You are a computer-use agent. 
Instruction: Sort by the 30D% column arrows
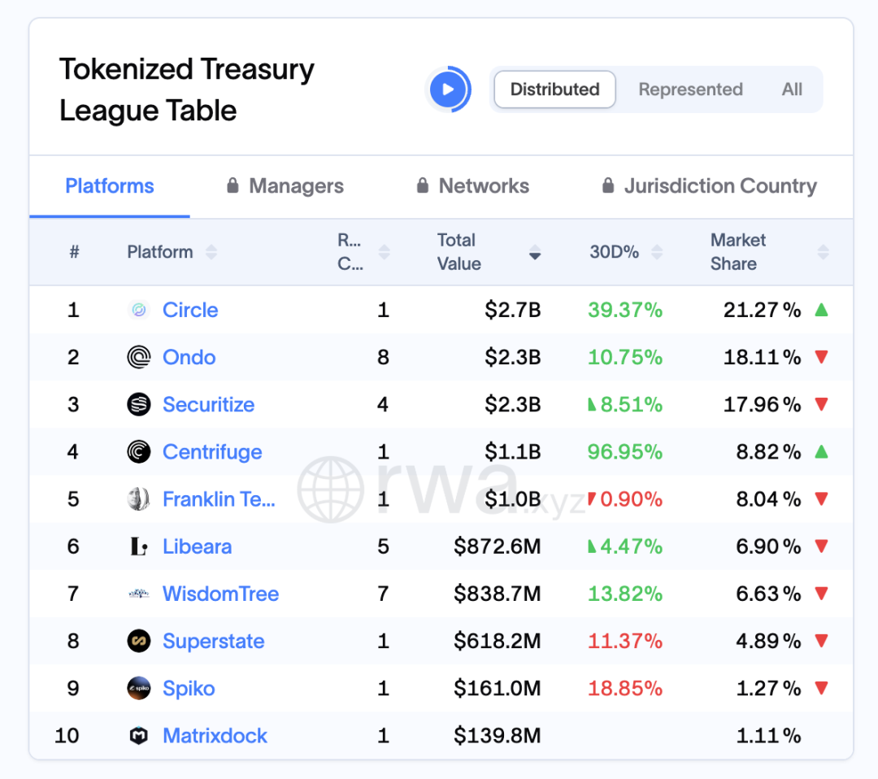pyautogui.click(x=657, y=252)
